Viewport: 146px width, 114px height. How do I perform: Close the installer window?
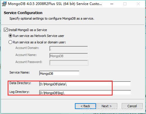[138, 4]
